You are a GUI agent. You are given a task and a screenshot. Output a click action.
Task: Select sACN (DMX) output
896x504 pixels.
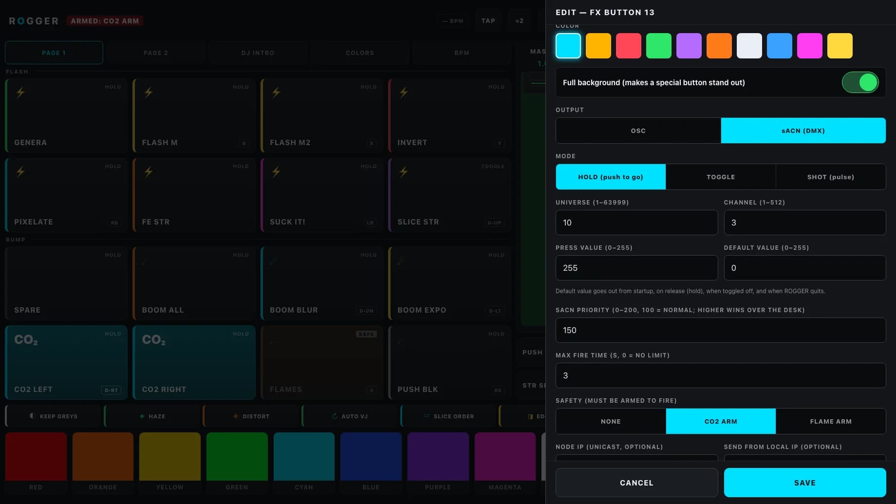[803, 131]
